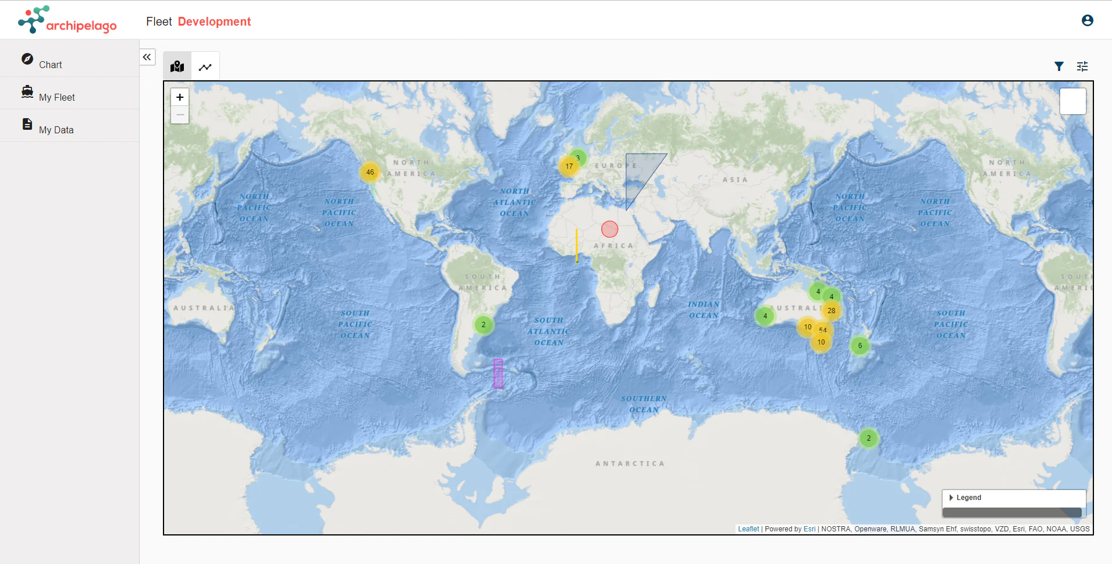Collapse the left sidebar panel

pos(147,57)
